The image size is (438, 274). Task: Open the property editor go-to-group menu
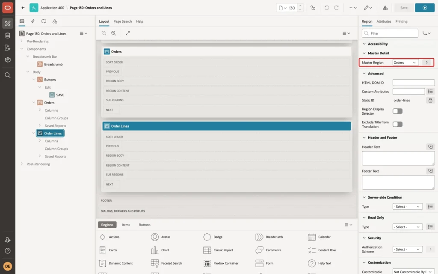426,33
